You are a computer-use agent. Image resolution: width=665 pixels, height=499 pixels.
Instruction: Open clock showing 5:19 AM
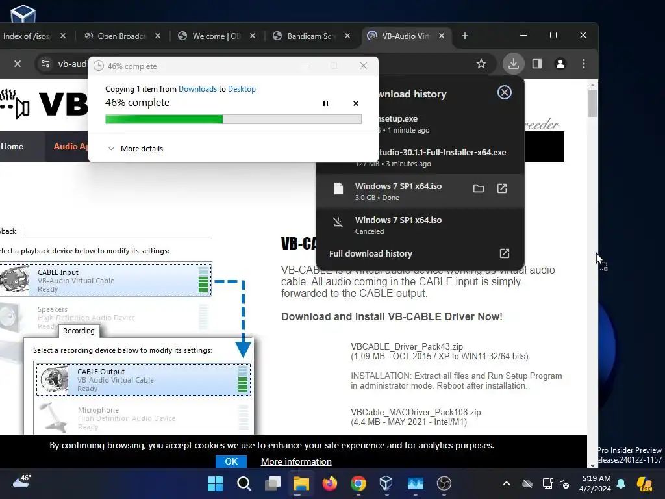coord(596,483)
